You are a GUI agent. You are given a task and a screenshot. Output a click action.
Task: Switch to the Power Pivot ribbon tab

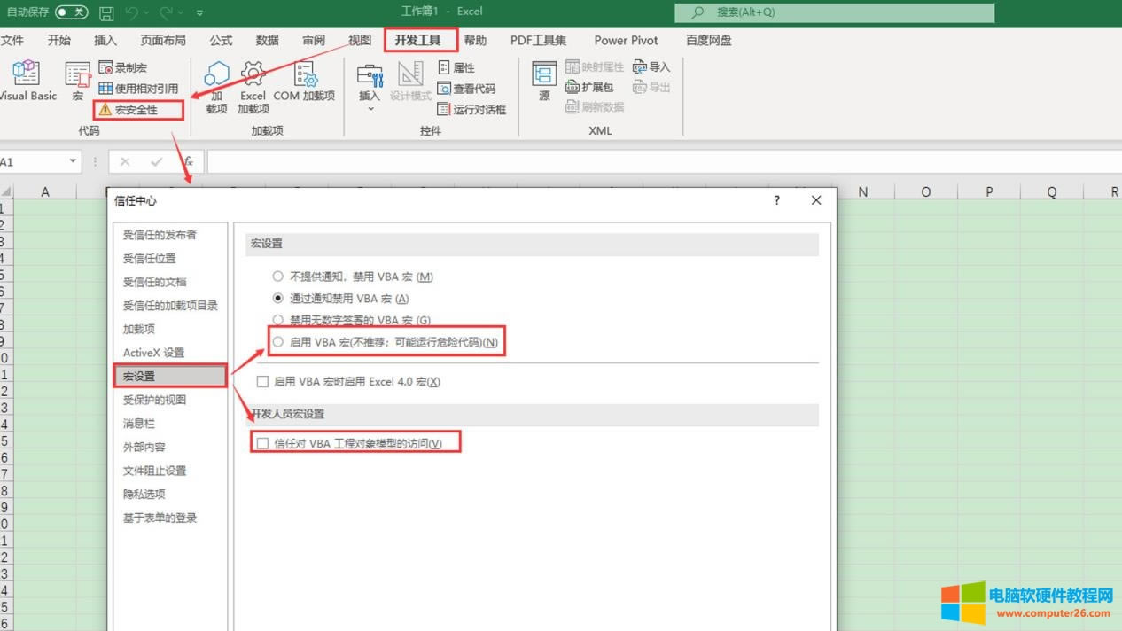click(x=626, y=40)
